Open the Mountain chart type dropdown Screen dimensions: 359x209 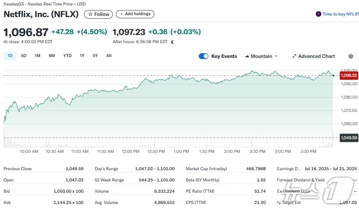pos(261,56)
